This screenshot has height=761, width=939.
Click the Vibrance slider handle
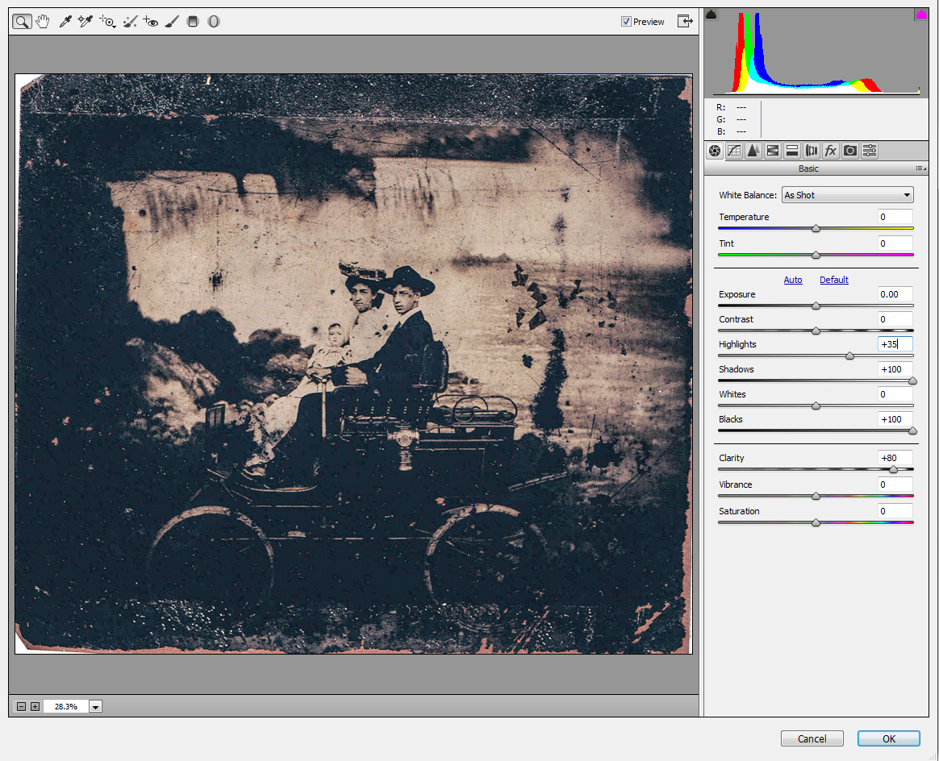(816, 496)
